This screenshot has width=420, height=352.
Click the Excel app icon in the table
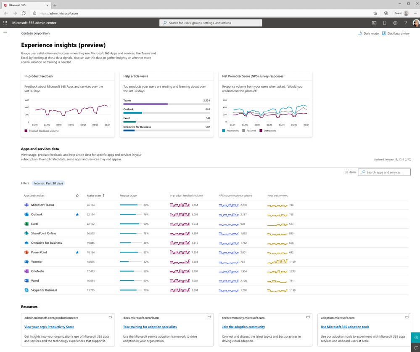(x=26, y=224)
